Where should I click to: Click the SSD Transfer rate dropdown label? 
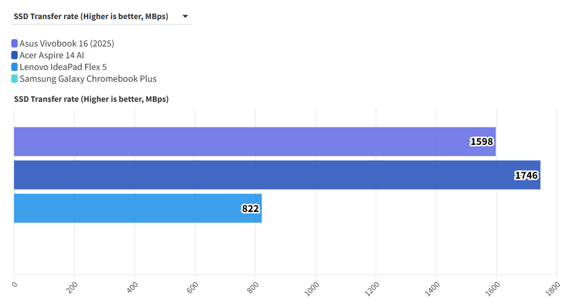point(91,17)
